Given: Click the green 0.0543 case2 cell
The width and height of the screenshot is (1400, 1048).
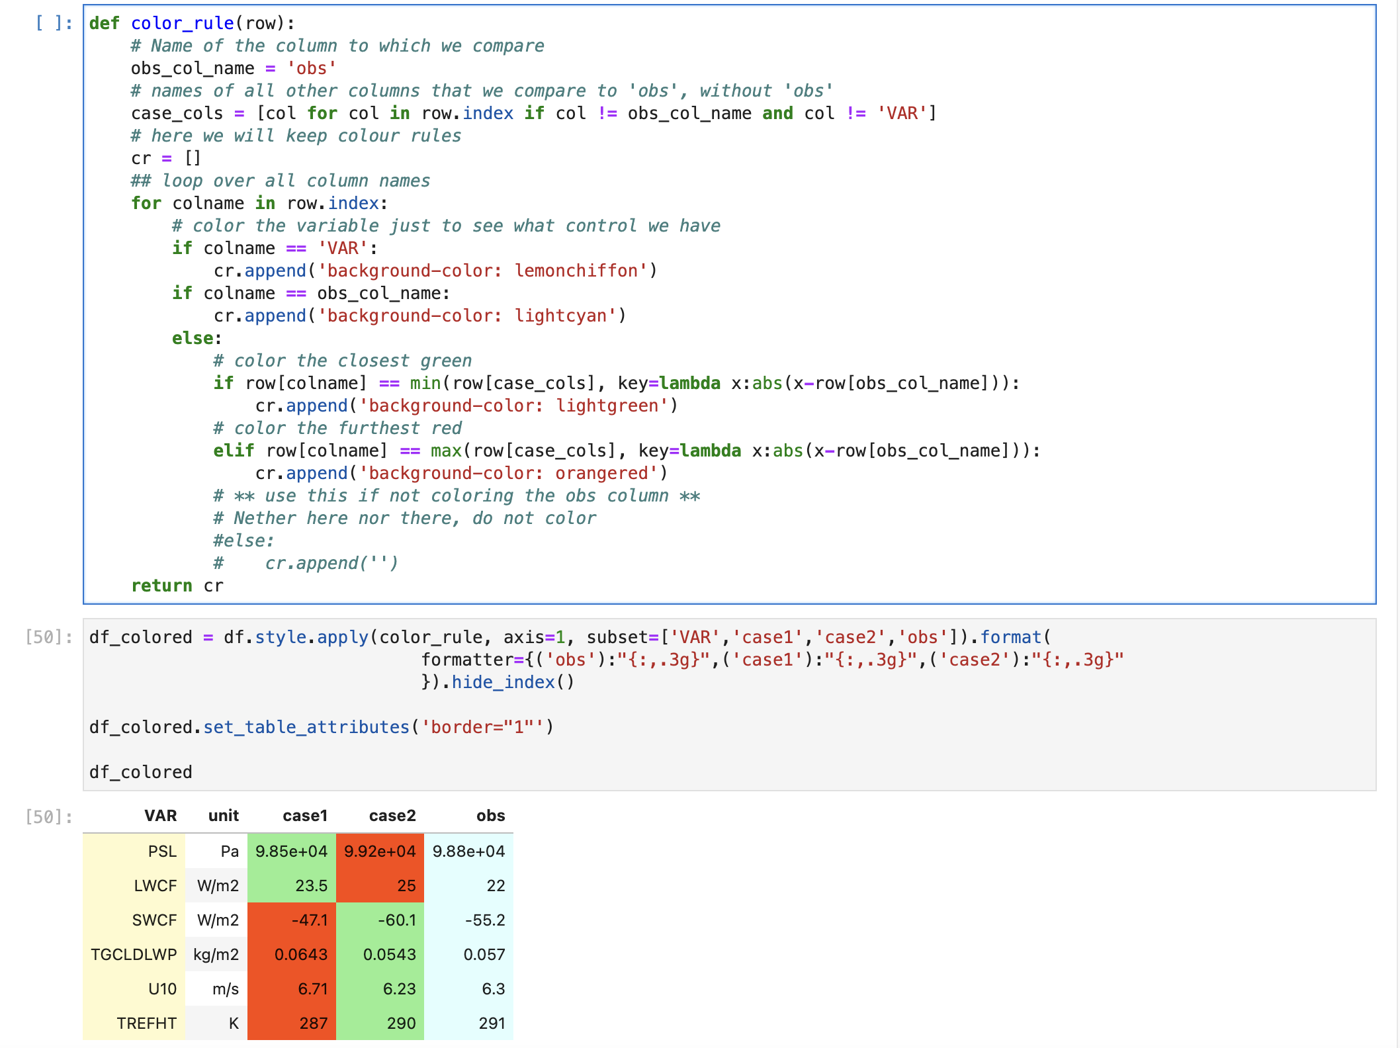Looking at the screenshot, I should 380,954.
